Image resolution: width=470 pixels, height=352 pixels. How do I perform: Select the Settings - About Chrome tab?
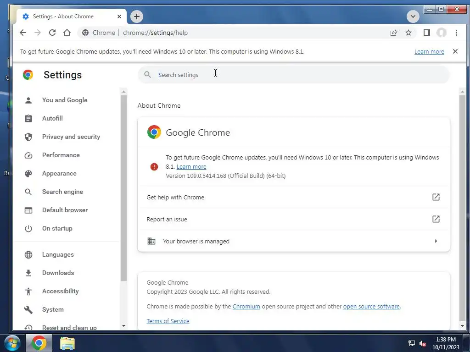pyautogui.click(x=71, y=16)
